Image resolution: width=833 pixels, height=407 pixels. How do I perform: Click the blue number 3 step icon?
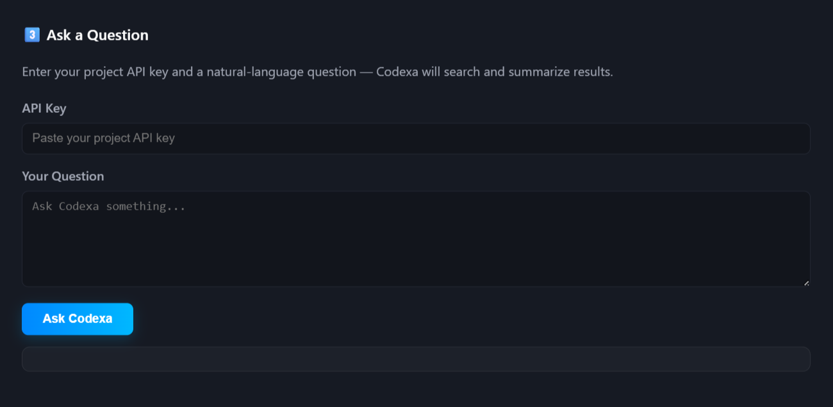(32, 35)
